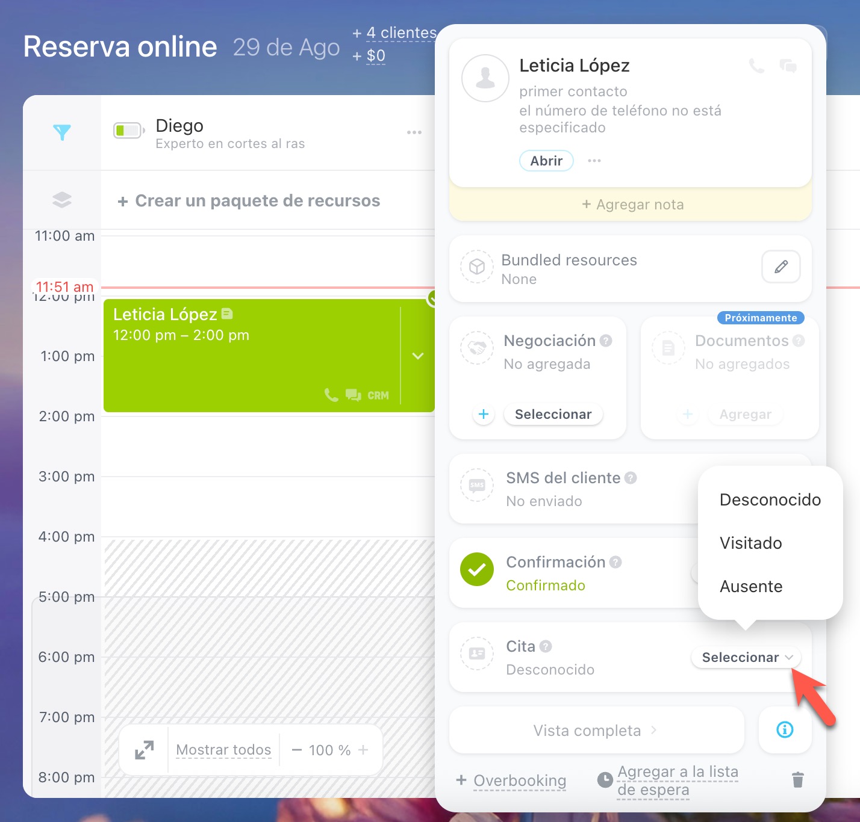Click the $0 amount link
The width and height of the screenshot is (860, 822).
pyautogui.click(x=376, y=55)
